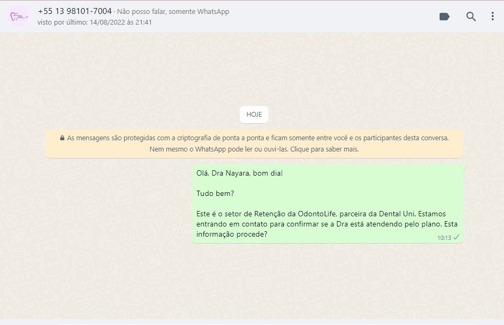
Task: Click the status text 'Não posso falar, somente WhatsApp'
Action: pyautogui.click(x=173, y=12)
